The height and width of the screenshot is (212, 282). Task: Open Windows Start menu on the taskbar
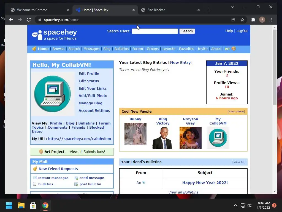(x=9, y=205)
